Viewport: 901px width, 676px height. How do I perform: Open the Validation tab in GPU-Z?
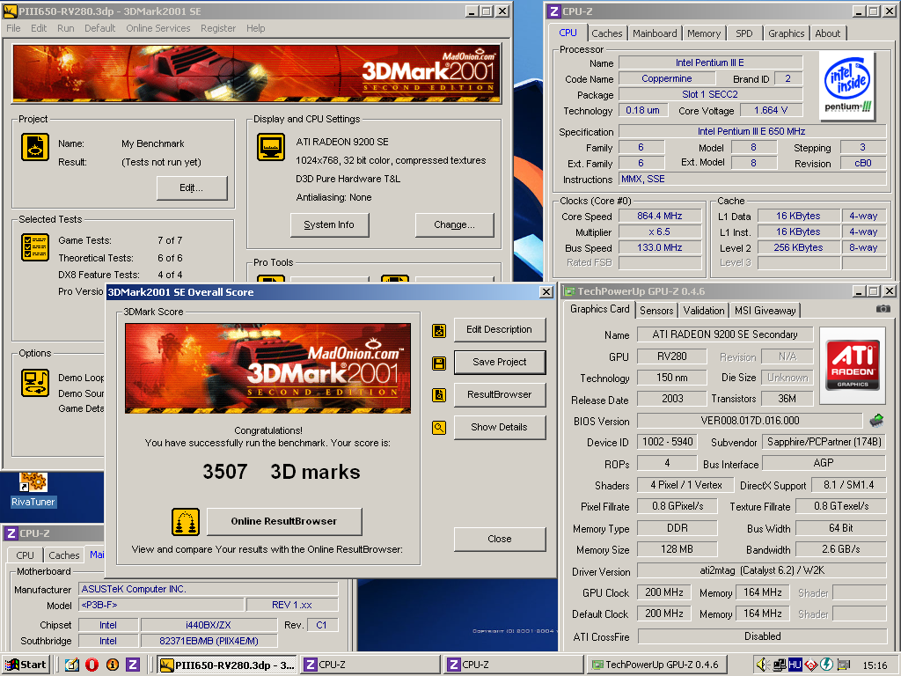click(703, 311)
